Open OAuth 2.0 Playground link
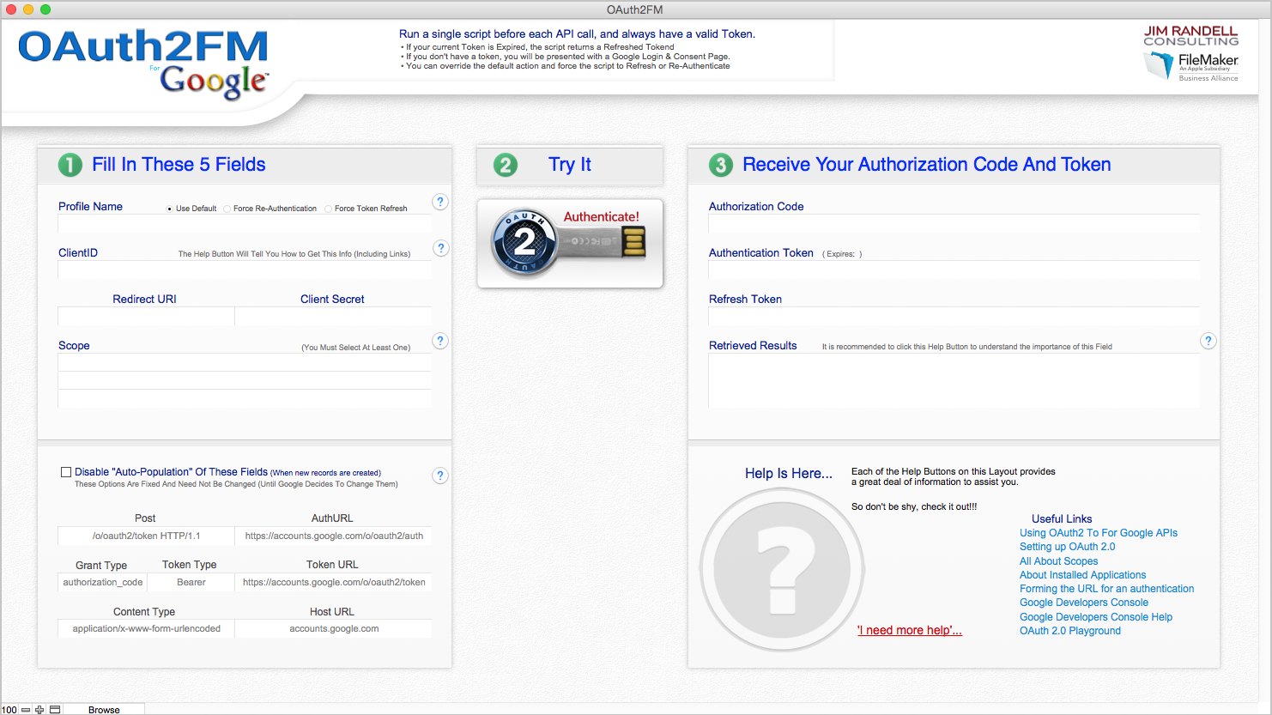 [x=1069, y=631]
